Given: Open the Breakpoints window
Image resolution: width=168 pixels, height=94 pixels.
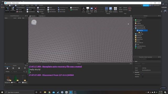Looking at the screenshot, I should pos(41,10).
